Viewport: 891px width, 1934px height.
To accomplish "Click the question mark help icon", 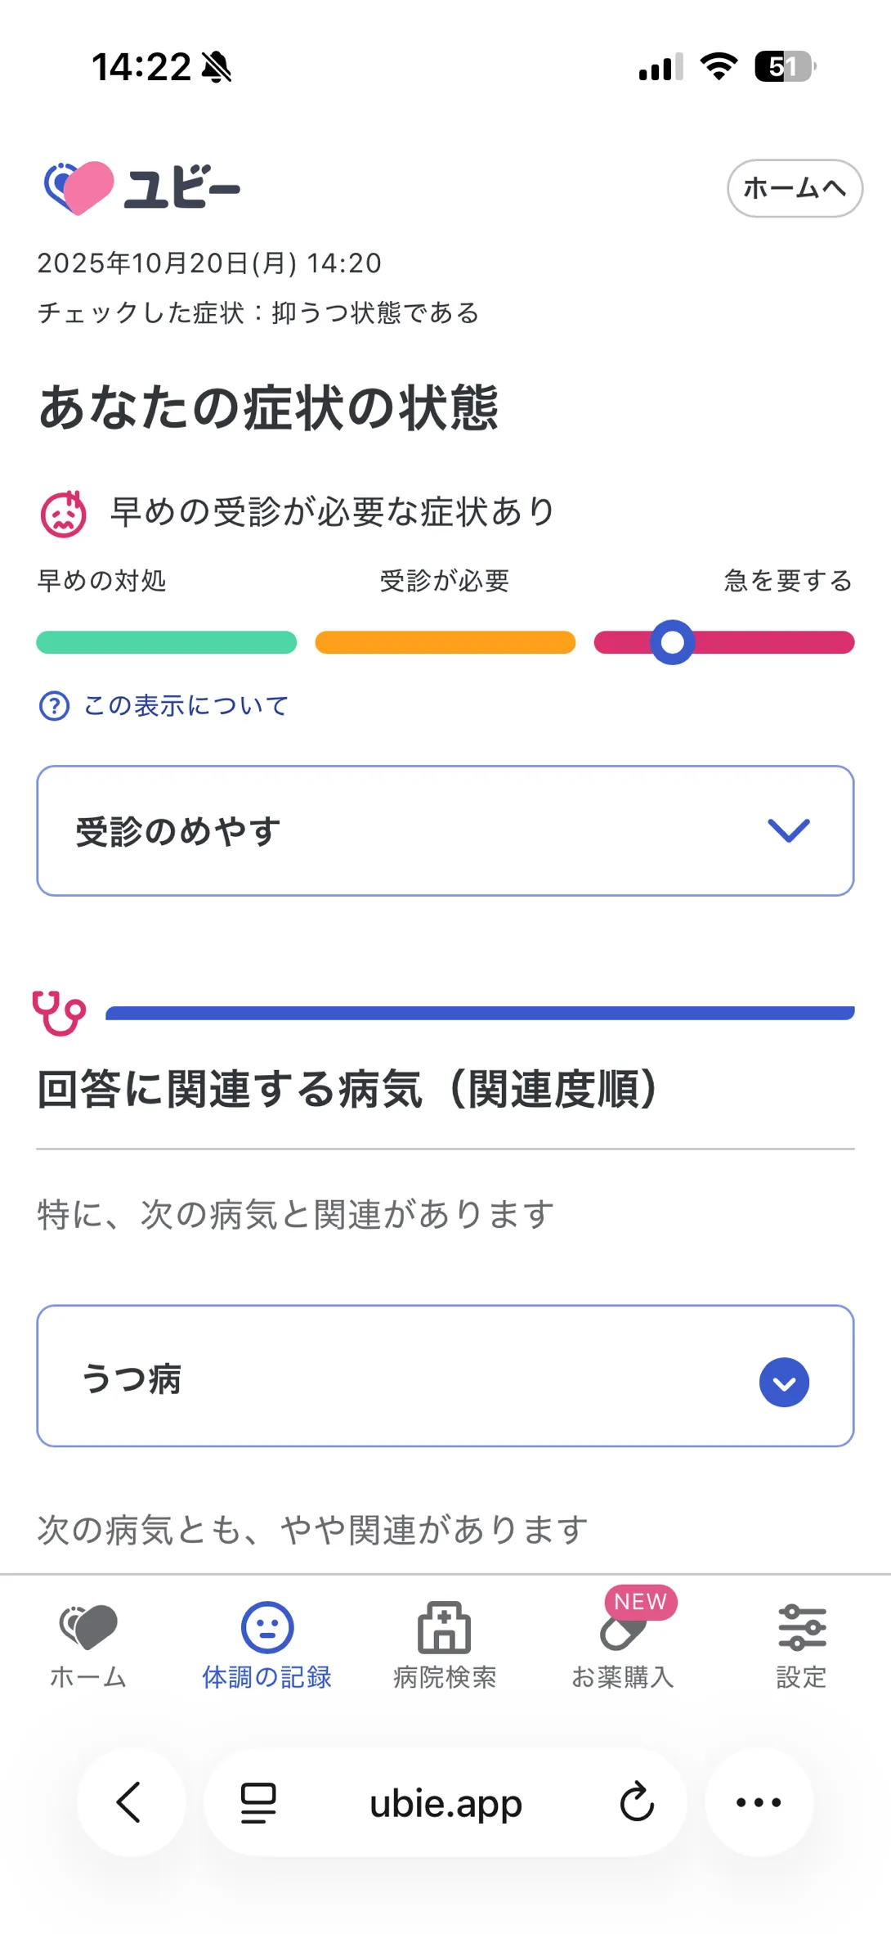I will (x=55, y=705).
